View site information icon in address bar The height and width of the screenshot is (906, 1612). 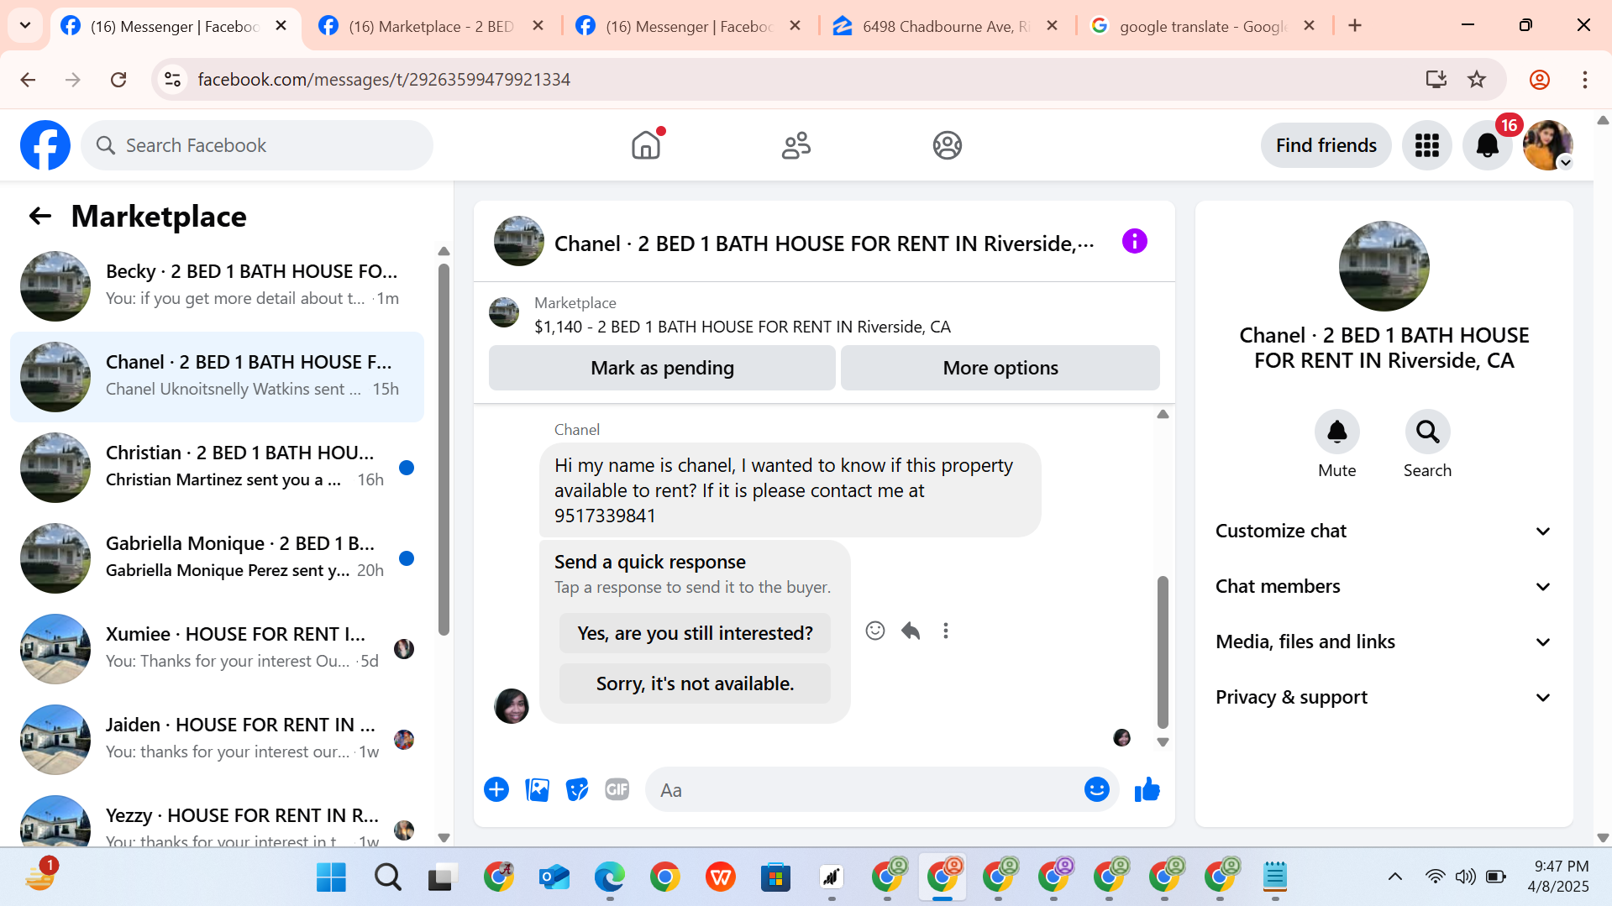pos(172,79)
